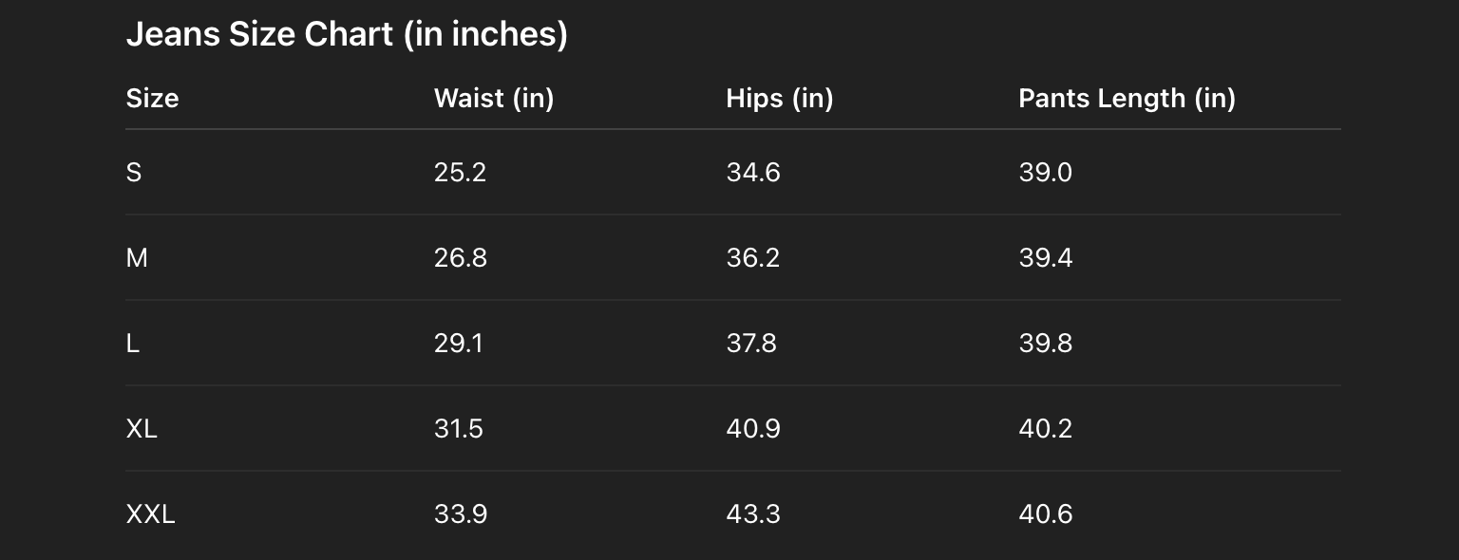Select the M size row label

(137, 258)
